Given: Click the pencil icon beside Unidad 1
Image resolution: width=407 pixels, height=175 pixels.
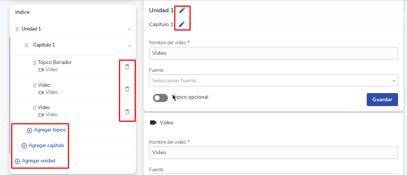Looking at the screenshot, I should click(x=182, y=10).
